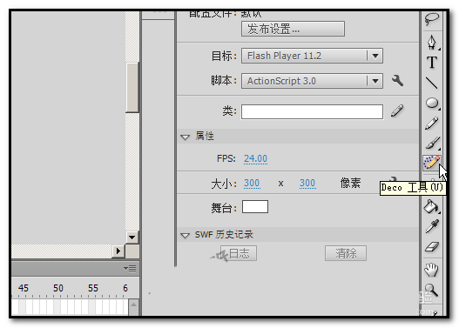Select the Oval tool
Image resolution: width=459 pixels, height=328 pixels.
click(x=432, y=103)
